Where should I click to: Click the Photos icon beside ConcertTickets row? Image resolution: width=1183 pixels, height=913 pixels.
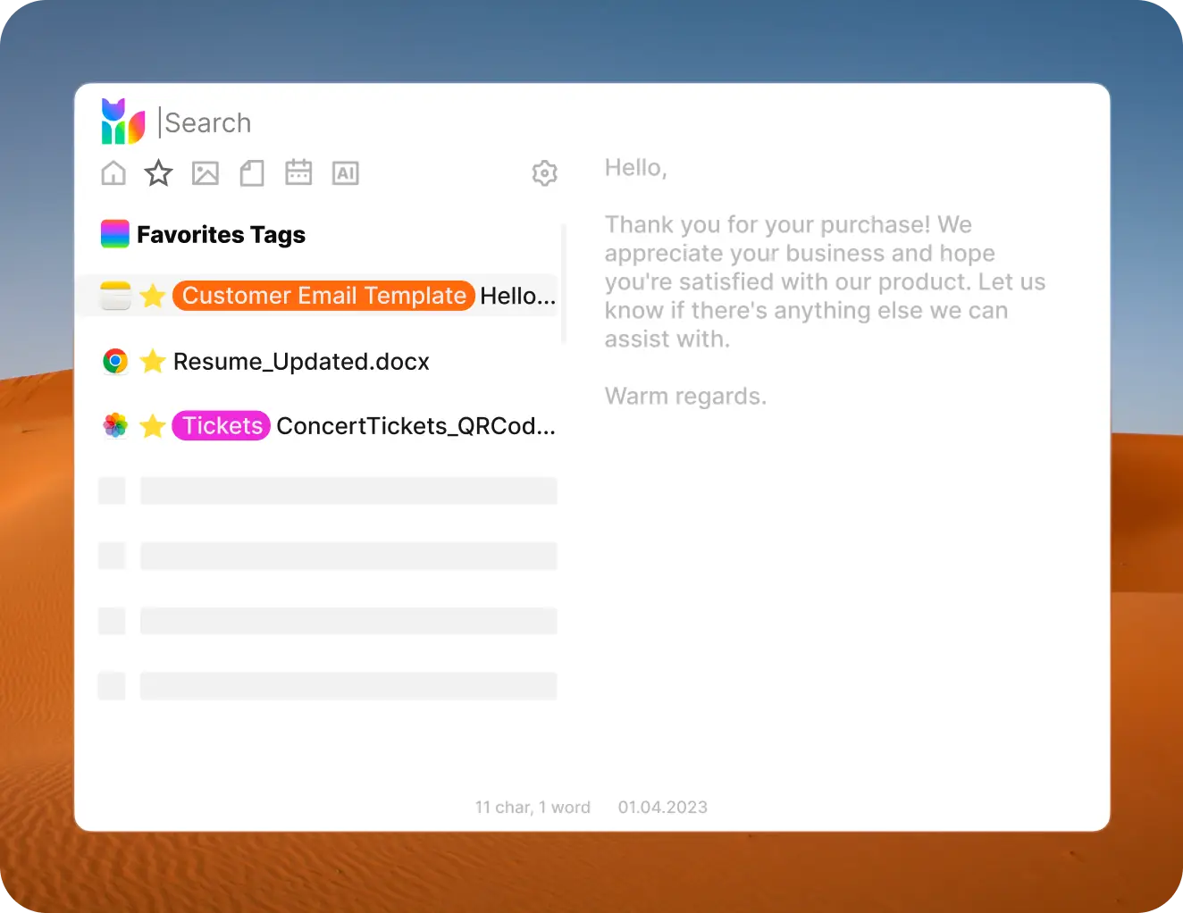coord(115,425)
